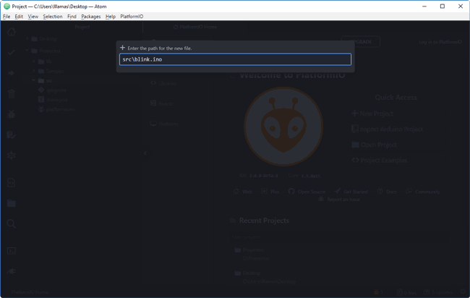Screen dimensions: 470x298
Task: Click the Docs question mark icon
Action: coord(380,191)
